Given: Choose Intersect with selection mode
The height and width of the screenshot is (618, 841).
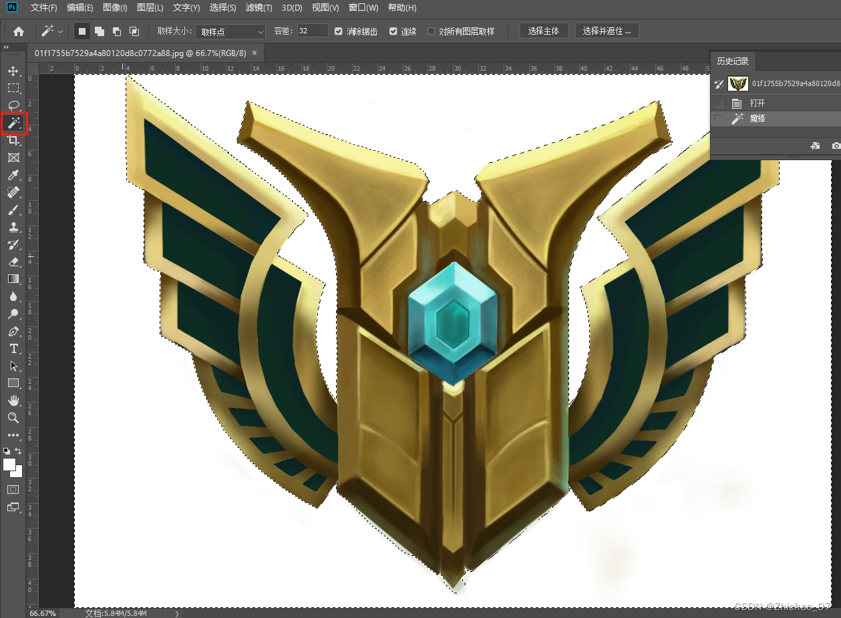Looking at the screenshot, I should (134, 31).
